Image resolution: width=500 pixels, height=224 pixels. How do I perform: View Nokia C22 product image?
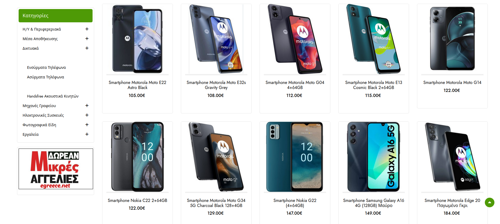(x=137, y=157)
